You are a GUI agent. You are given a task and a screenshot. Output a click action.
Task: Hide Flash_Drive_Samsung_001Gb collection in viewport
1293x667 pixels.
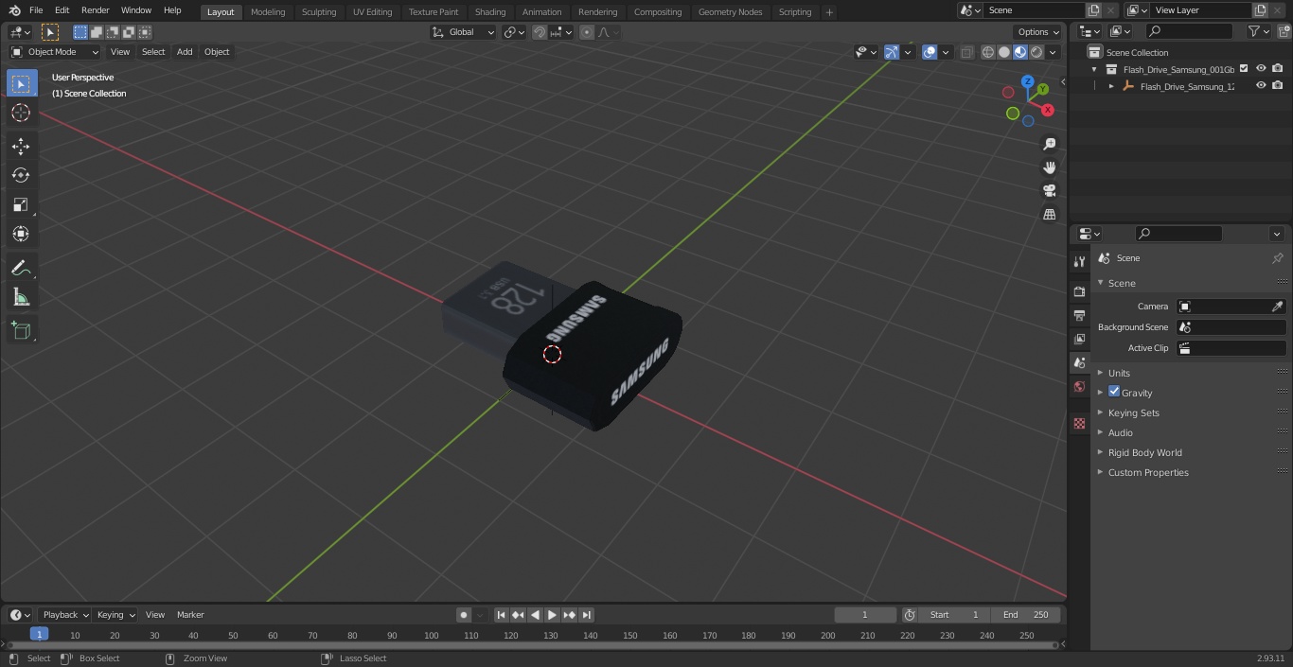[x=1261, y=69]
